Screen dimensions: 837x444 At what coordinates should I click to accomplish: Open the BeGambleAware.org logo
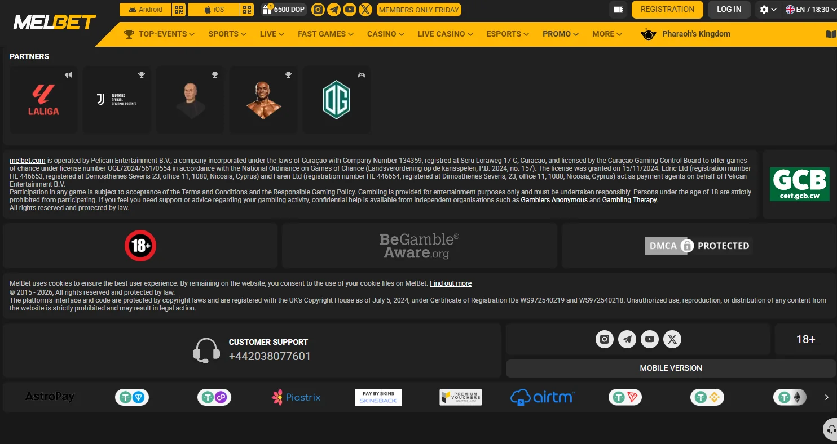[420, 246]
